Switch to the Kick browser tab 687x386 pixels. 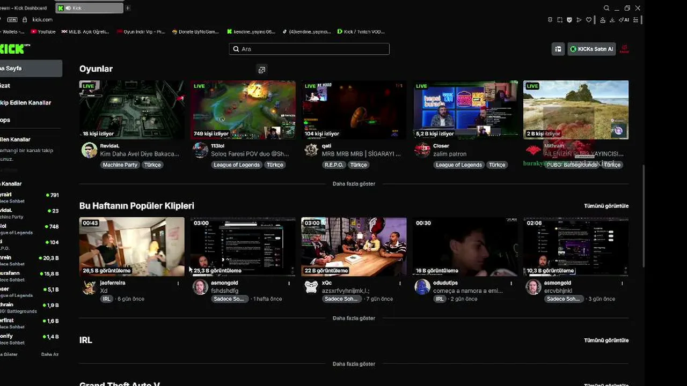(x=89, y=8)
